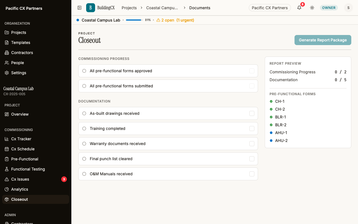
Task: Go to Cx Tracker page
Action: click(x=36, y=139)
